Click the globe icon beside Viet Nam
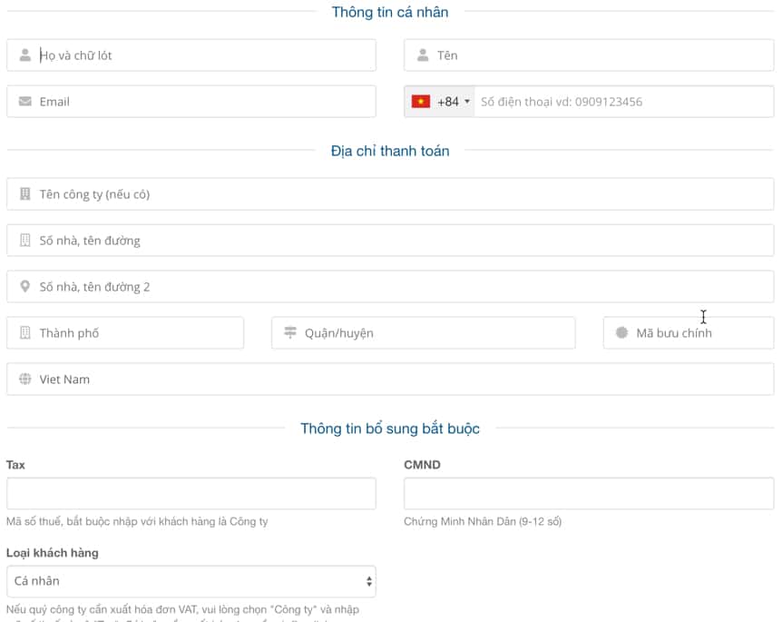The image size is (782, 622). [x=24, y=380]
